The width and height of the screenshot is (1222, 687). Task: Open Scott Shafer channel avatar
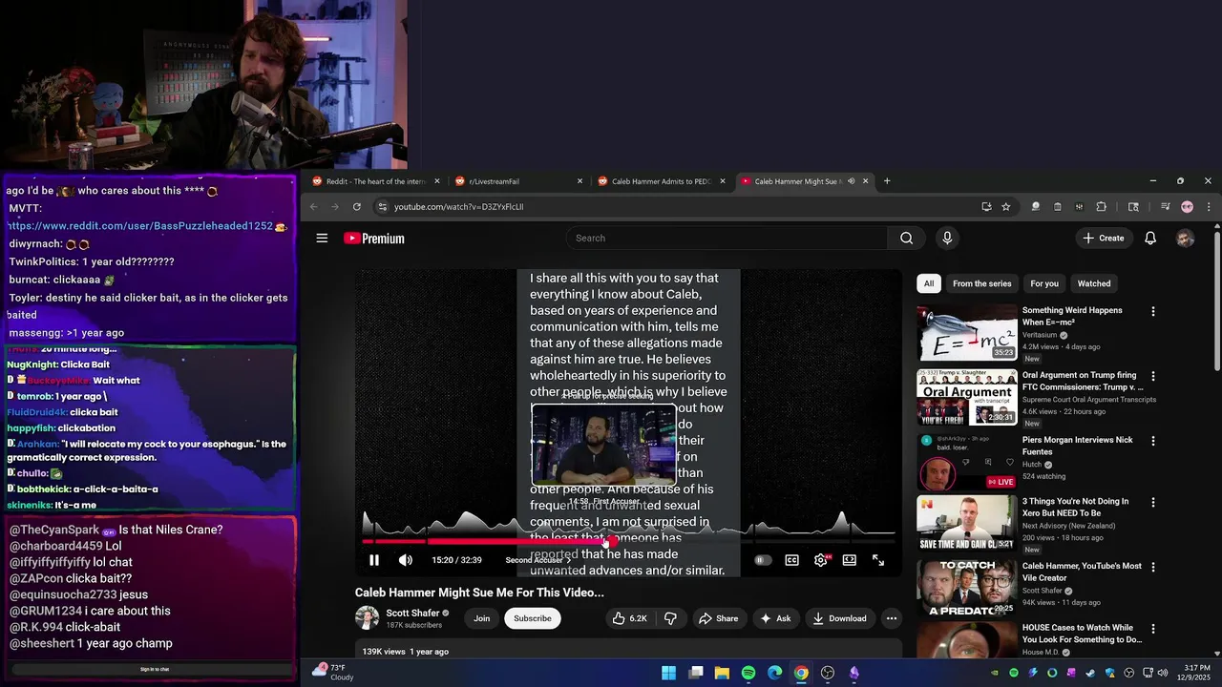coord(367,617)
